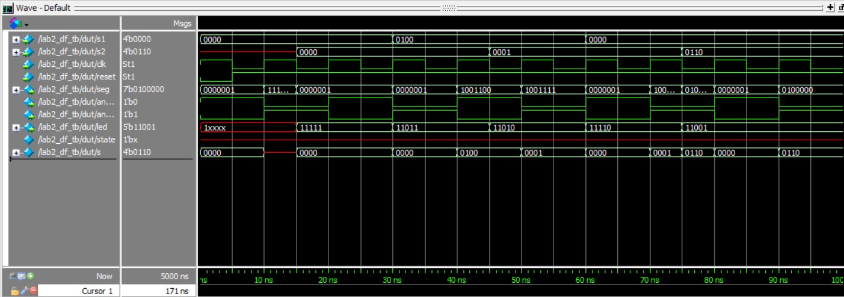Click the signal icon of the an... row valued 1'b0
Viewport: 844px width, 297px height.
point(28,102)
